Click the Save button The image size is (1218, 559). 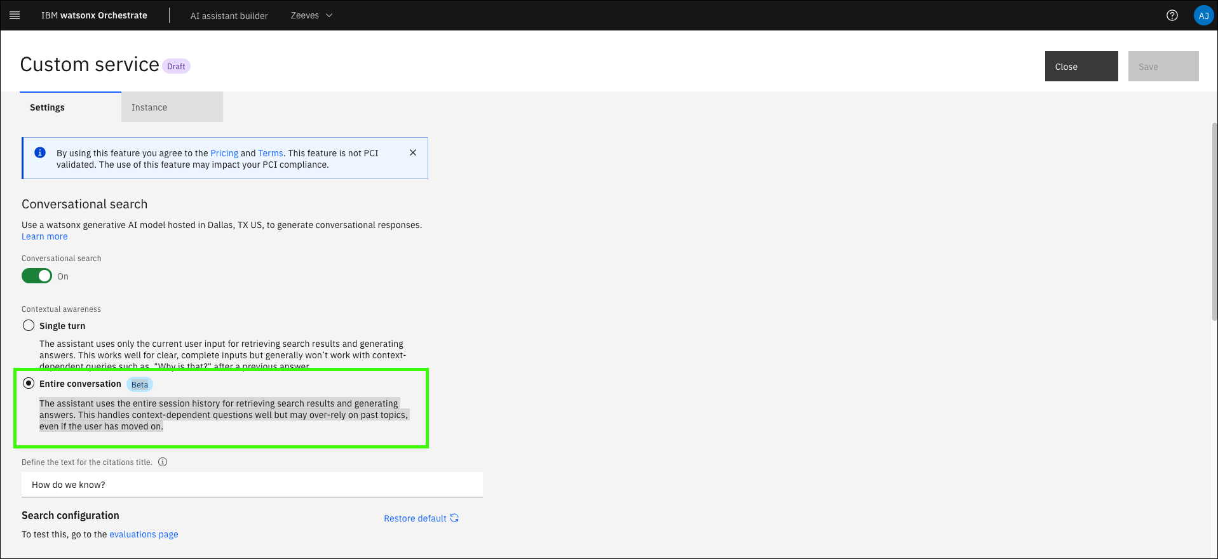[x=1163, y=66]
